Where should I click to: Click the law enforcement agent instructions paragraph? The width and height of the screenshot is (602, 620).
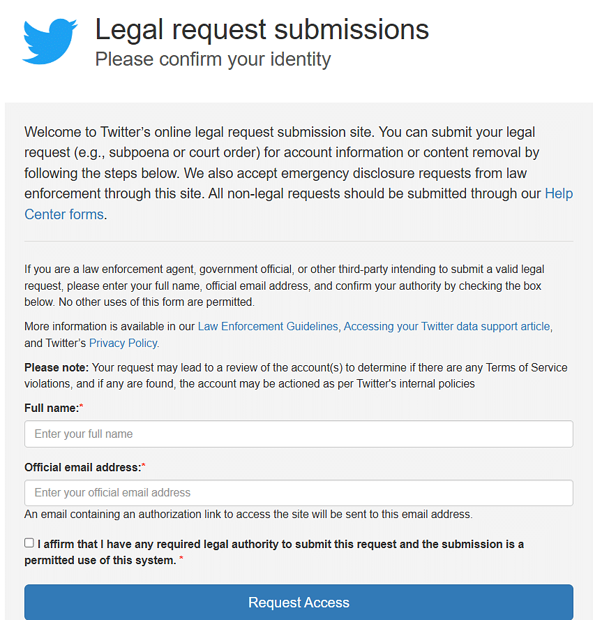pyautogui.click(x=285, y=286)
